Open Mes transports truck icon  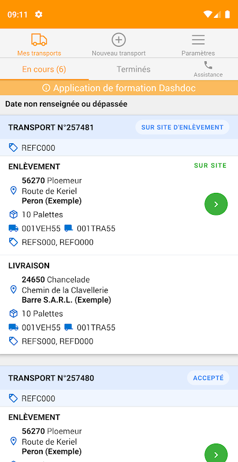coord(39,40)
